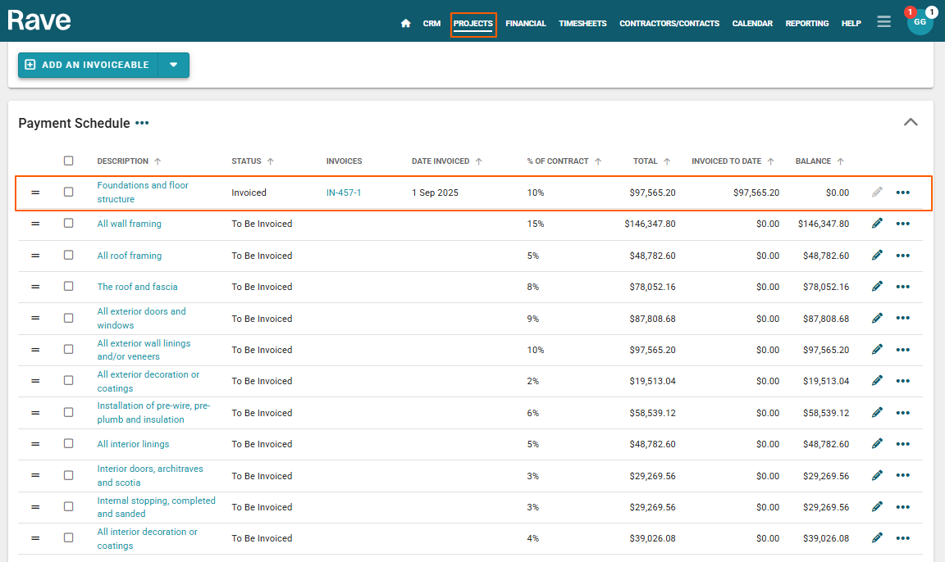Check the All wall framing checkbox
The height and width of the screenshot is (562, 945).
coord(69,223)
